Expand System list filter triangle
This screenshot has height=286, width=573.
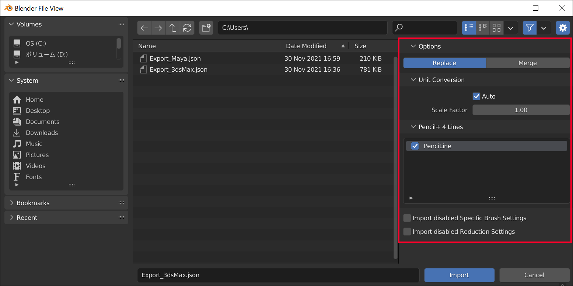(x=17, y=185)
